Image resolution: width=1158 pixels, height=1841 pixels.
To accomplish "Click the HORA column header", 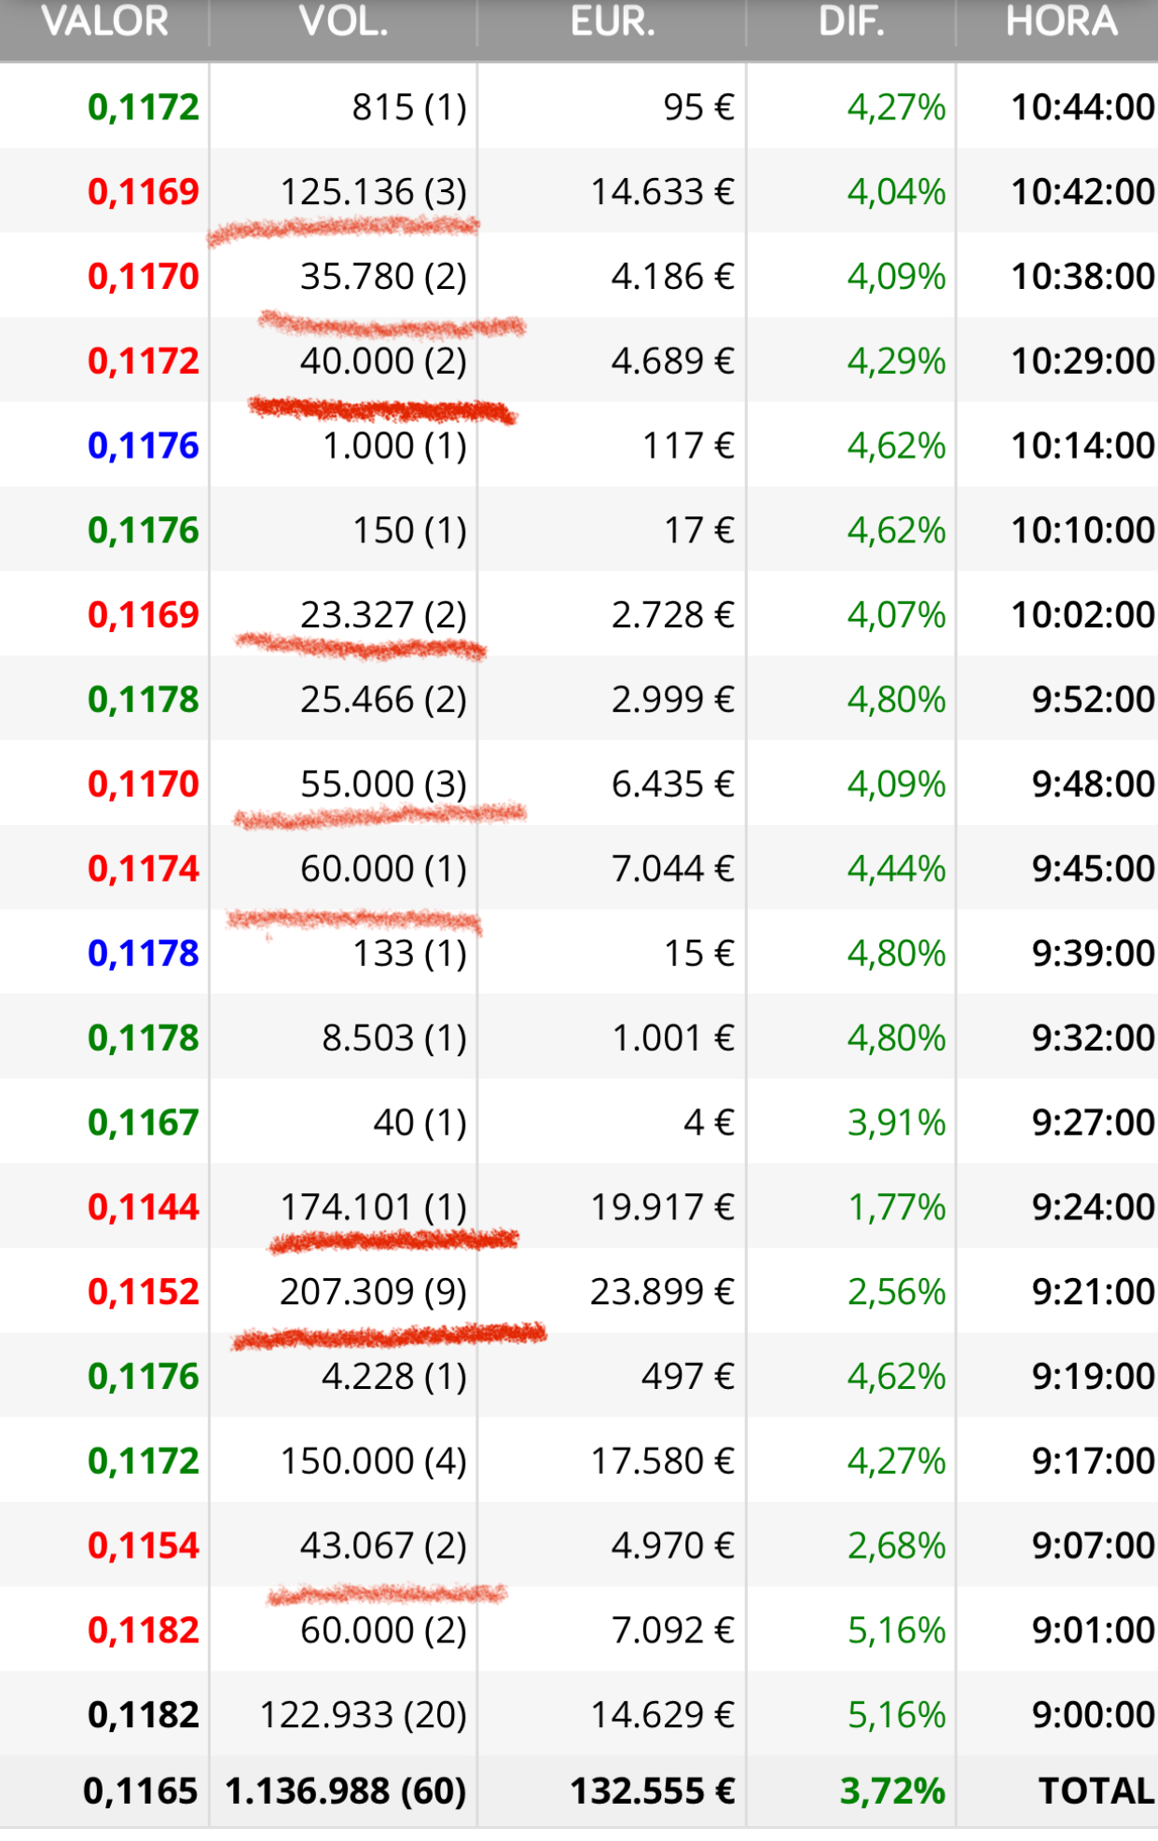I will click(1061, 21).
